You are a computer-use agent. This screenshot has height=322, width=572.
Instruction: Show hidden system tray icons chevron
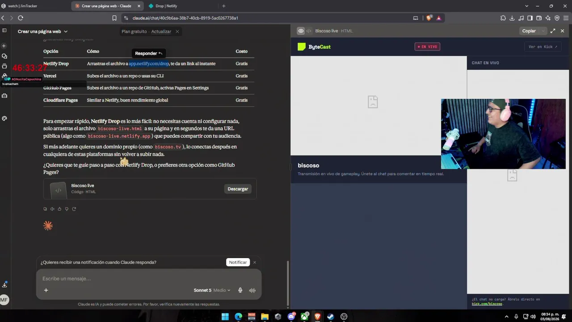[x=506, y=317]
